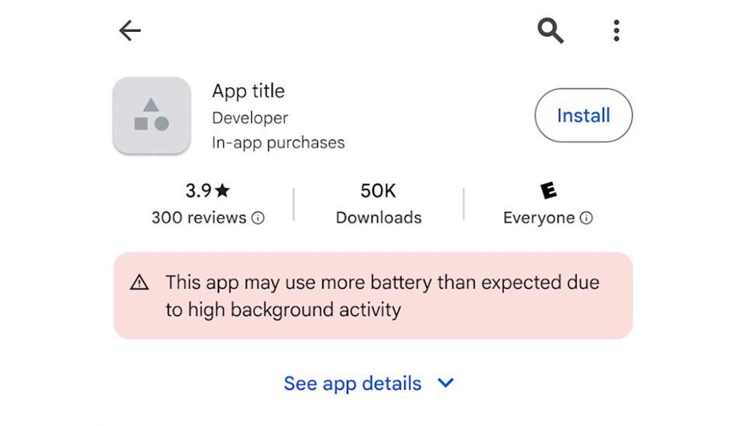
Task: Tap the warning triangle icon
Action: point(139,282)
